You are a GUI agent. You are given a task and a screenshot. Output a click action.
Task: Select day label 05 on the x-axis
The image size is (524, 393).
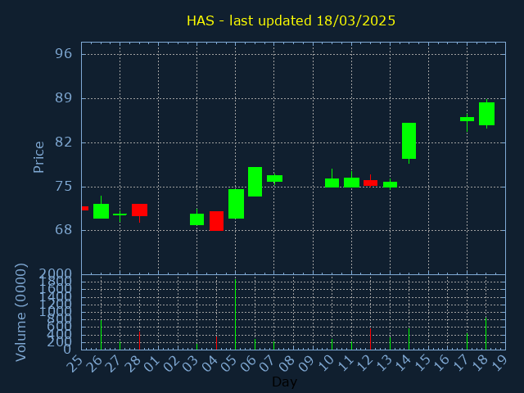click(x=229, y=364)
